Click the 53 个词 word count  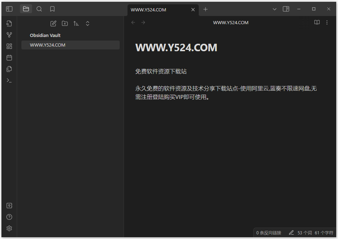pos(305,233)
